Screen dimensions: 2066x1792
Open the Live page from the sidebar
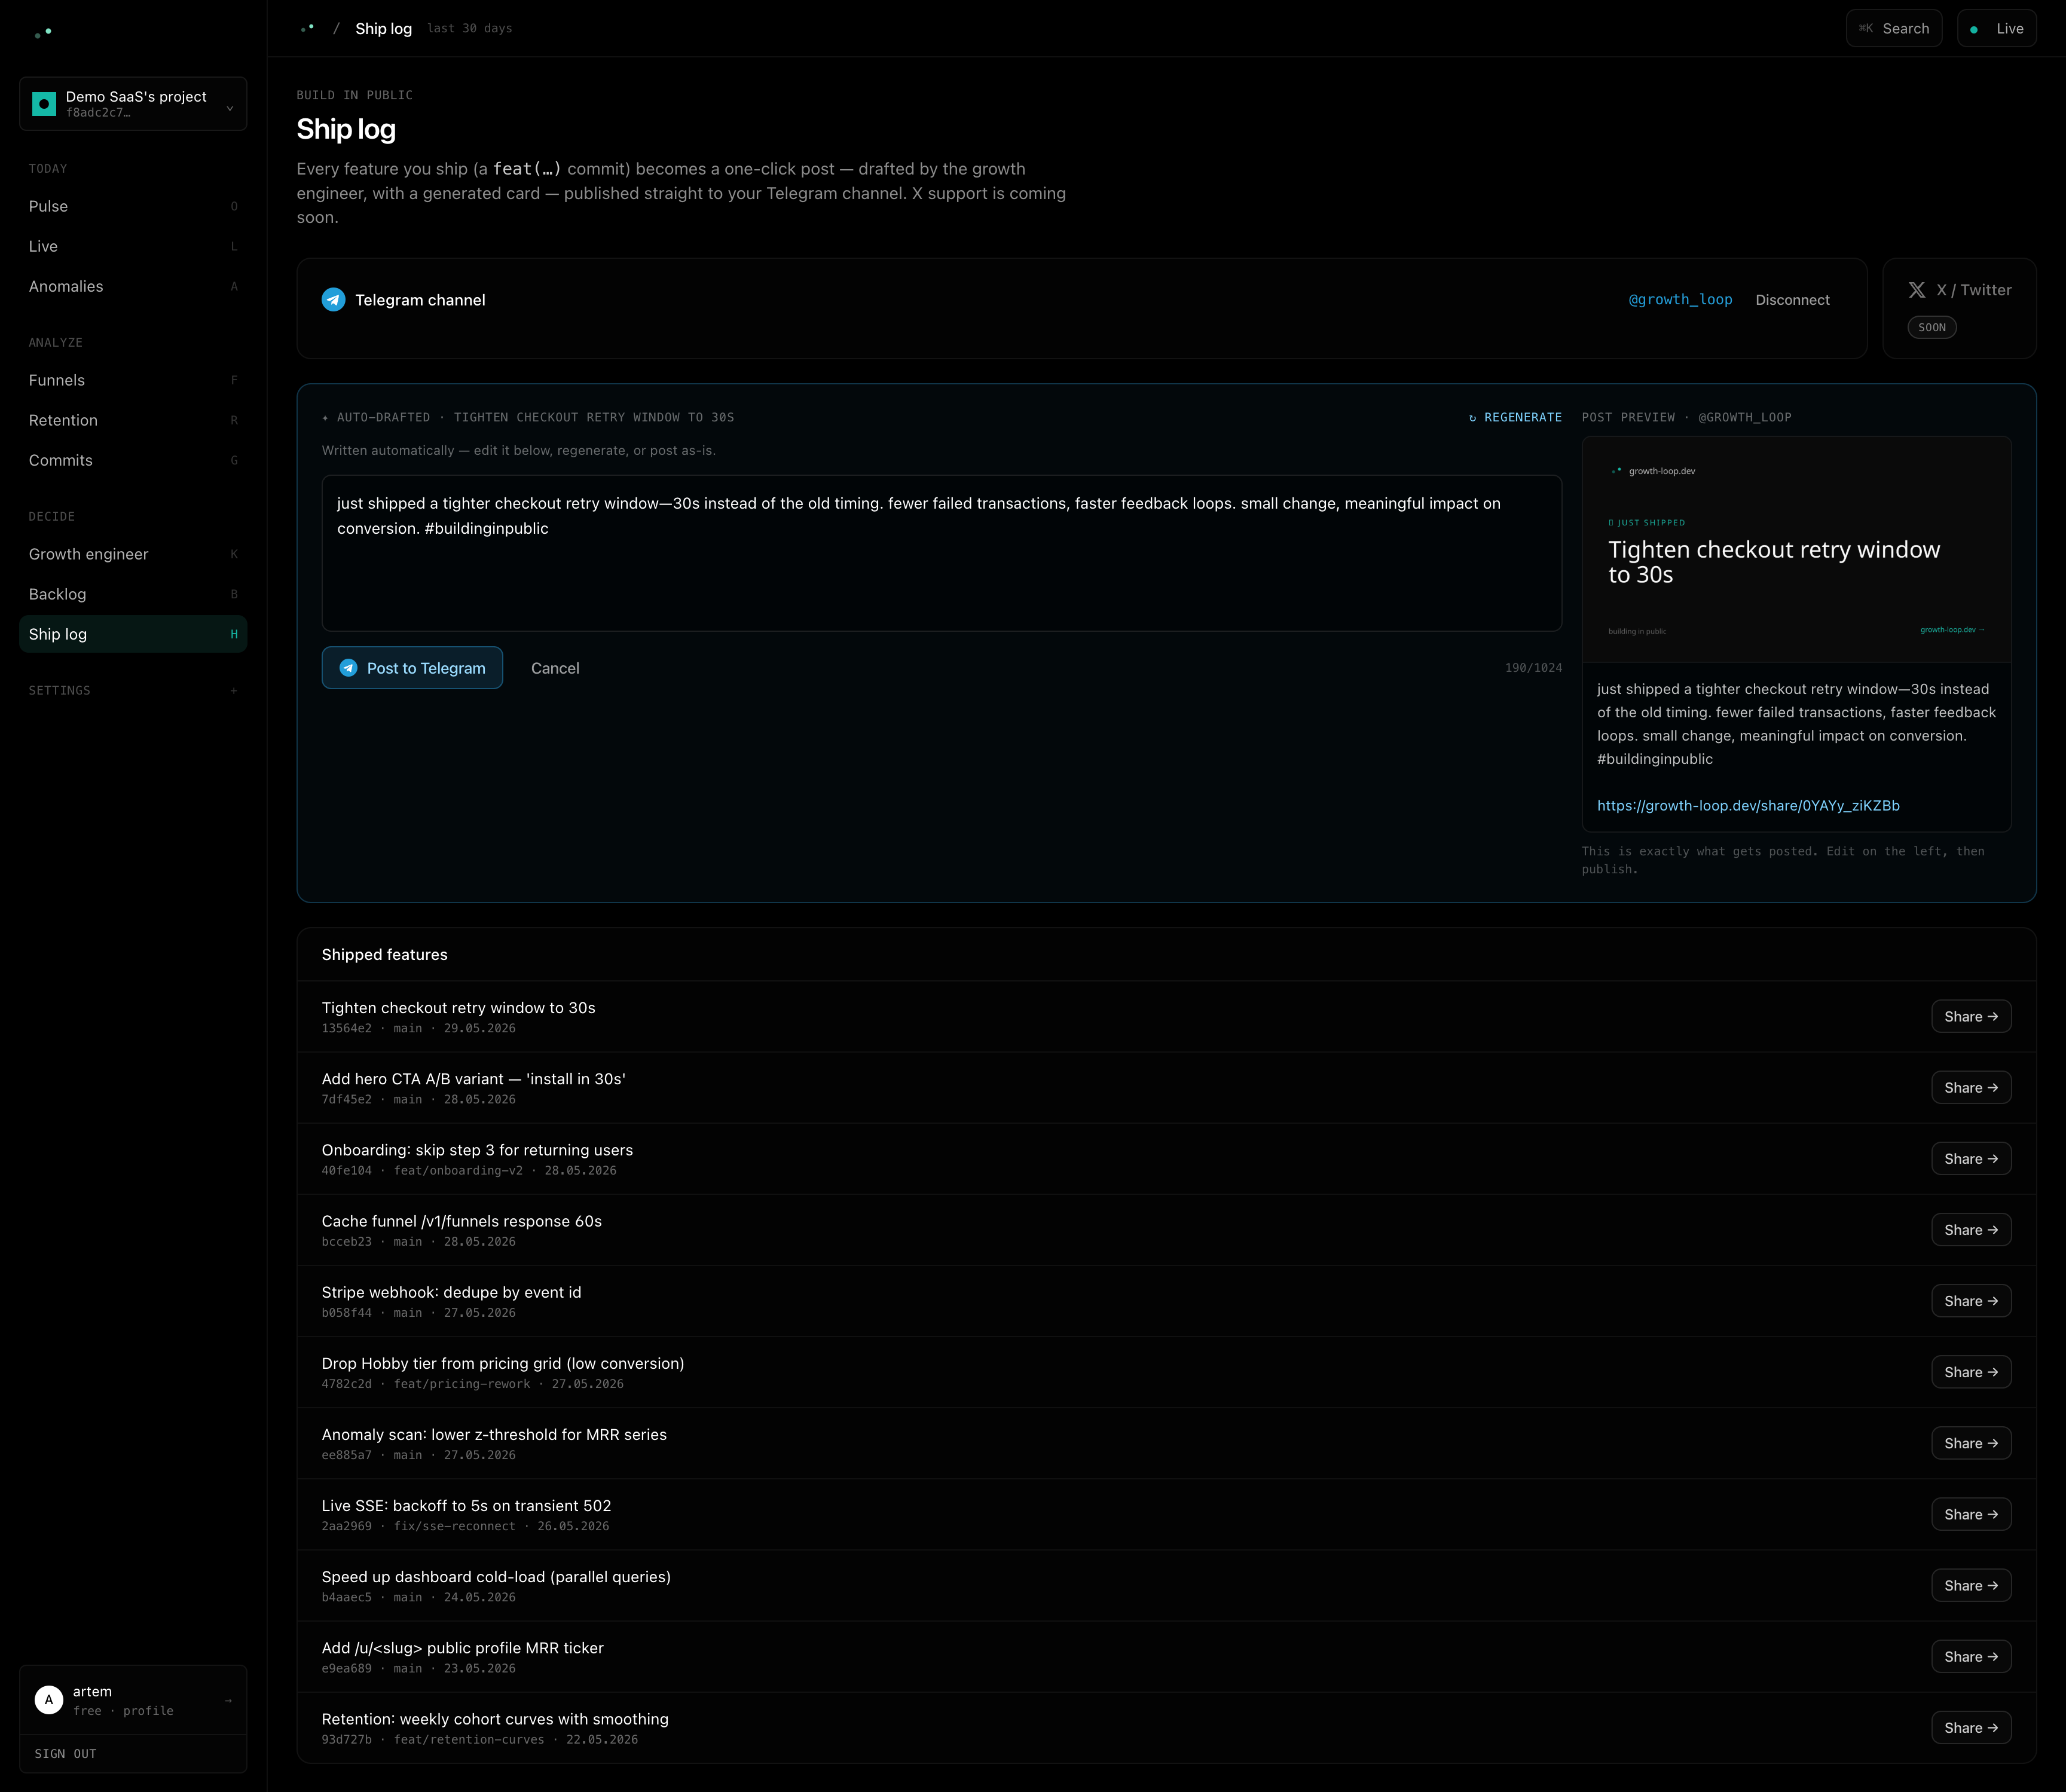pos(133,246)
